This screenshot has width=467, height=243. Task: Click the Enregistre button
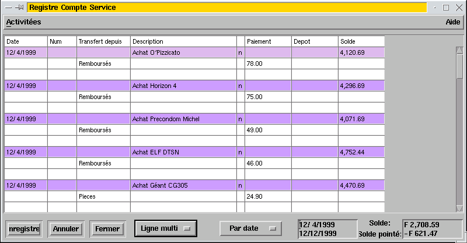pyautogui.click(x=24, y=229)
